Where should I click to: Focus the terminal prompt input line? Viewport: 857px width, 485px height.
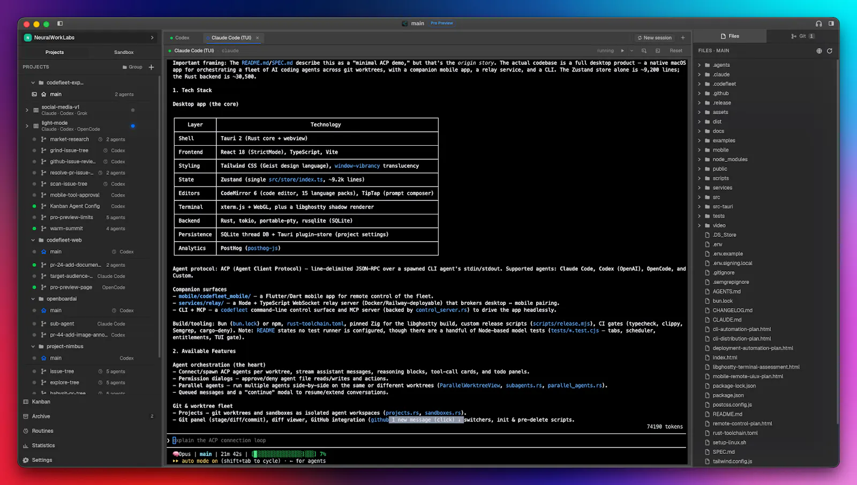click(426, 441)
